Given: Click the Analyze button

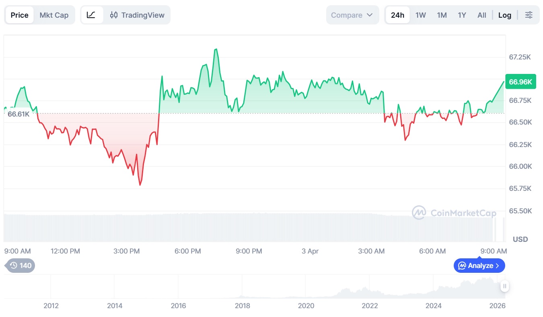Looking at the screenshot, I should pyautogui.click(x=479, y=266).
